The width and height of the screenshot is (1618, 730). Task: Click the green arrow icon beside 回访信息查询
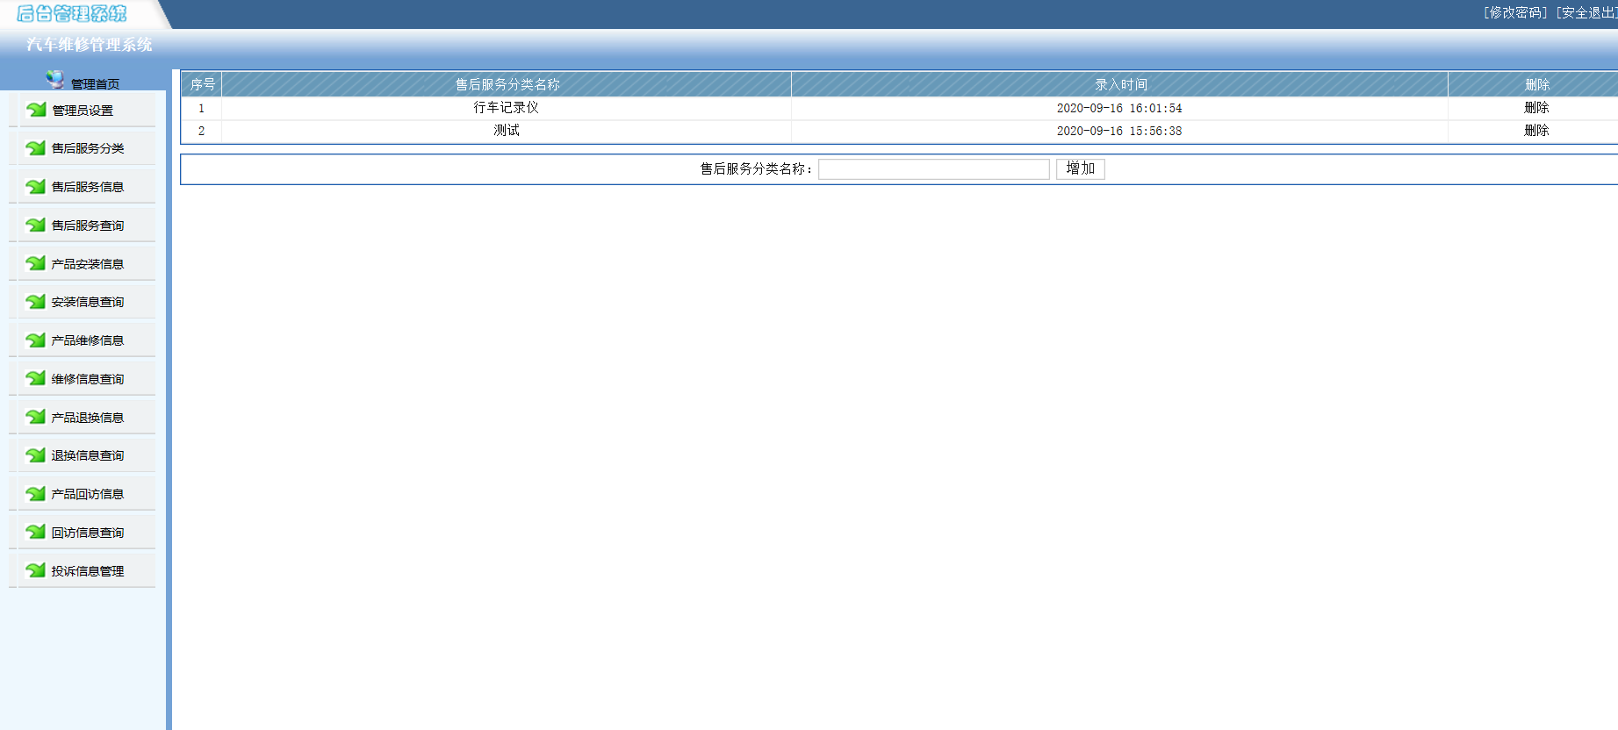click(36, 532)
